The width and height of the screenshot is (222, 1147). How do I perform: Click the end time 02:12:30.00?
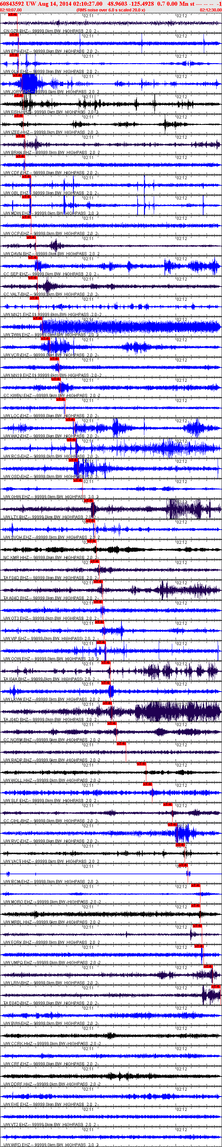coord(211,10)
